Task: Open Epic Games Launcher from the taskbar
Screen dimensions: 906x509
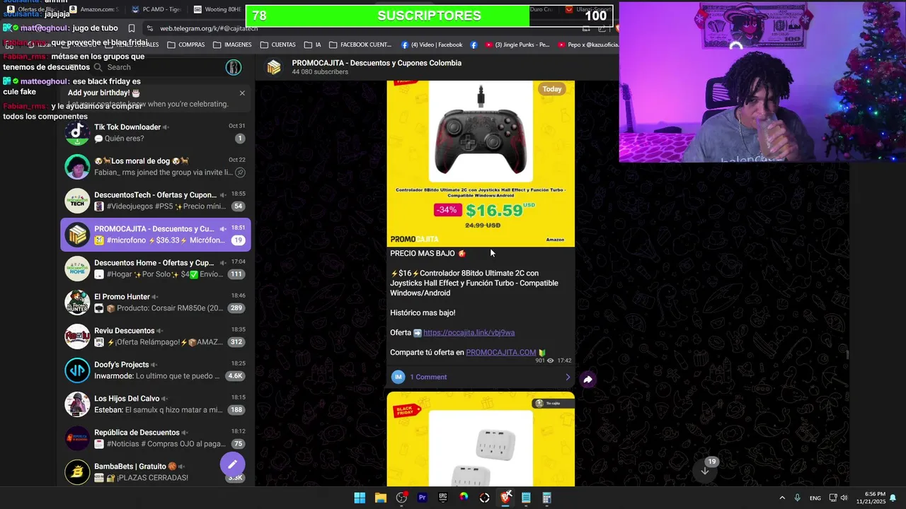Action: pos(443,498)
